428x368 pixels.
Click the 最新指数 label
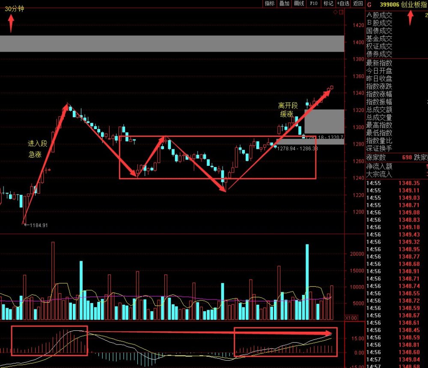pyautogui.click(x=379, y=63)
